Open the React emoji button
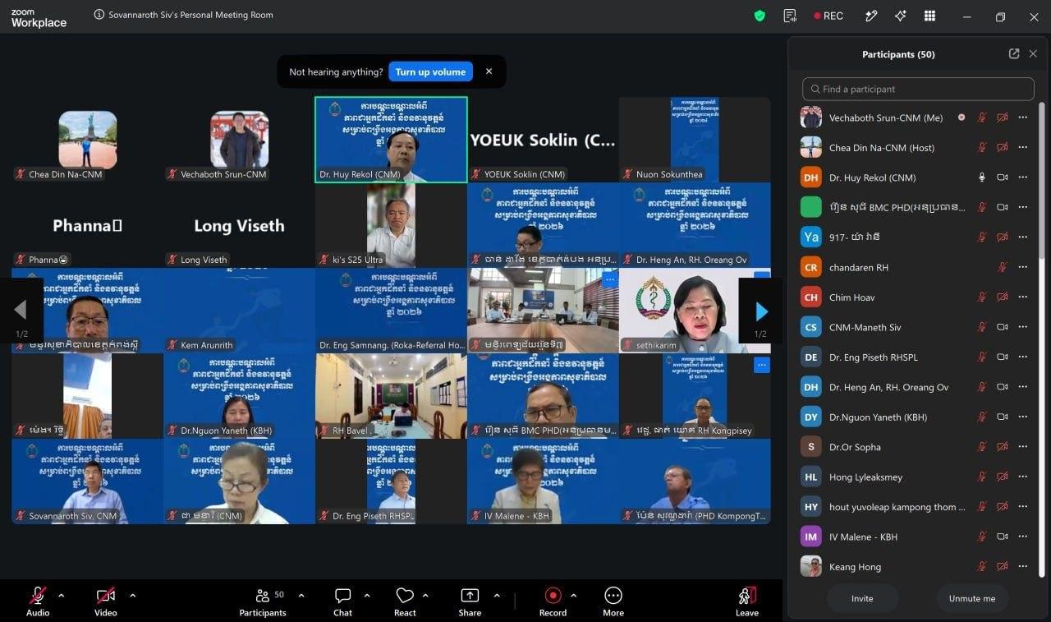Screen dimensions: 1051x622 [405, 601]
